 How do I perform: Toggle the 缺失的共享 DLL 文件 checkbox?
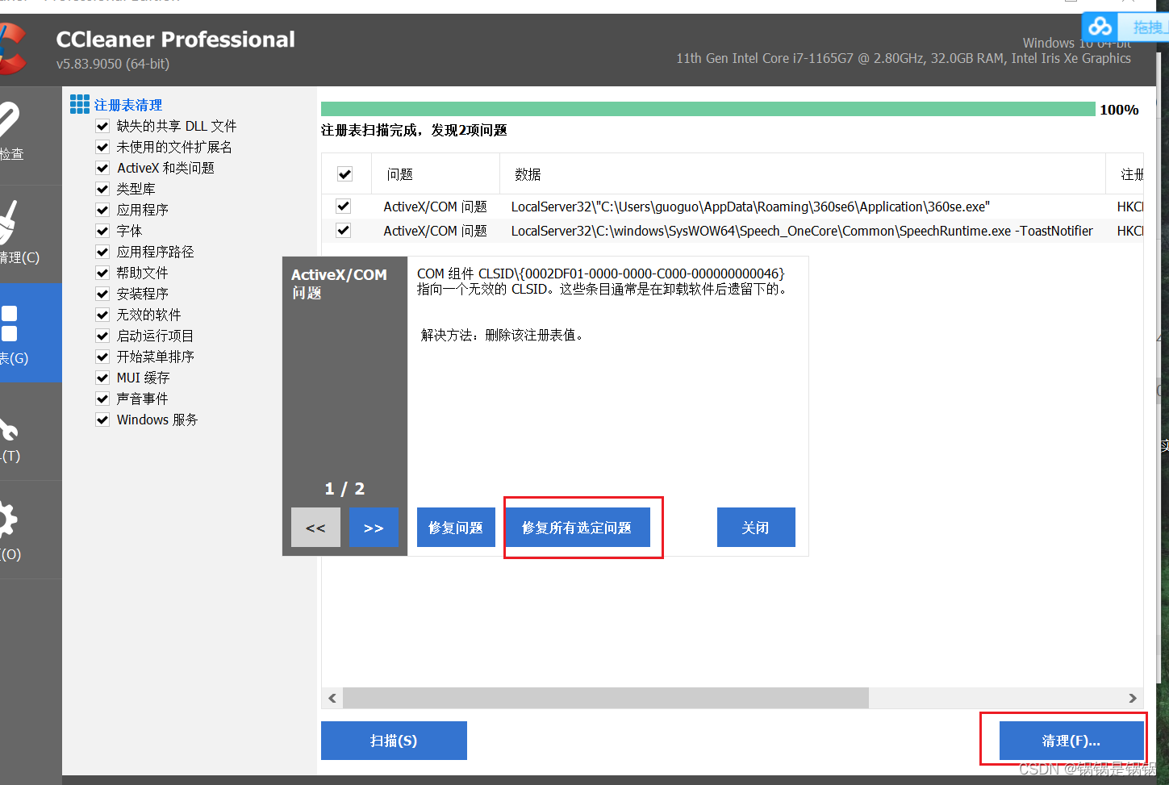coord(102,126)
